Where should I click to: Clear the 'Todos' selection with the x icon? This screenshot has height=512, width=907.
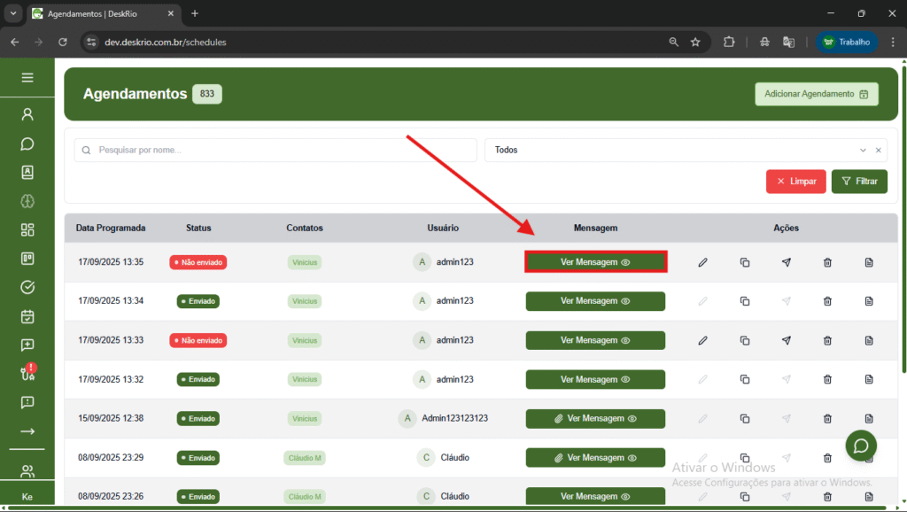(x=878, y=151)
